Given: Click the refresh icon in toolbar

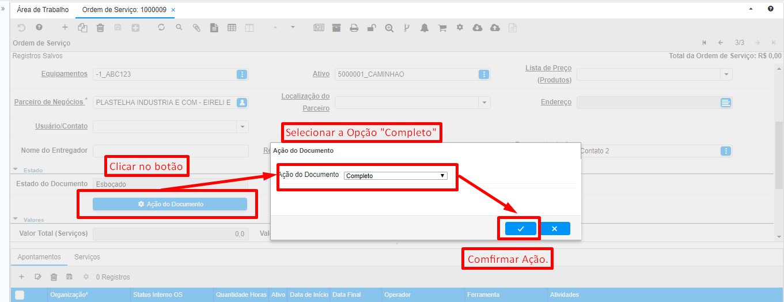Looking at the screenshot, I should point(161,28).
